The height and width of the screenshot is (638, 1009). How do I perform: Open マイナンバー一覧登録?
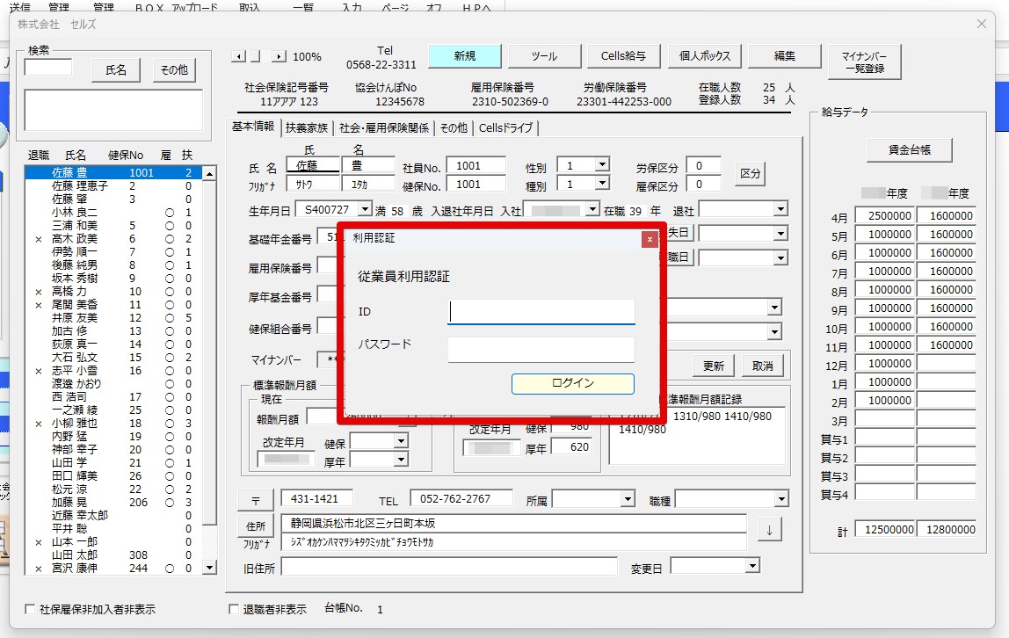pos(864,62)
